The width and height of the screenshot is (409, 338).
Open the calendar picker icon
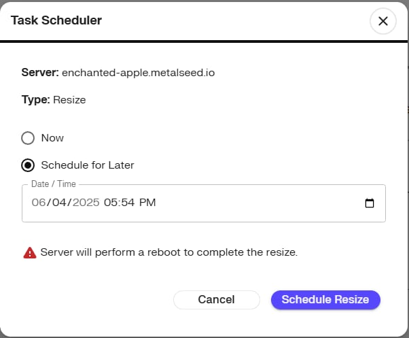[x=370, y=203]
